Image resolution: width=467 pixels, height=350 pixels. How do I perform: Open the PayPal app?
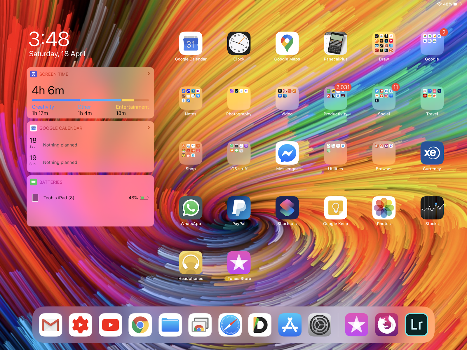point(239,208)
